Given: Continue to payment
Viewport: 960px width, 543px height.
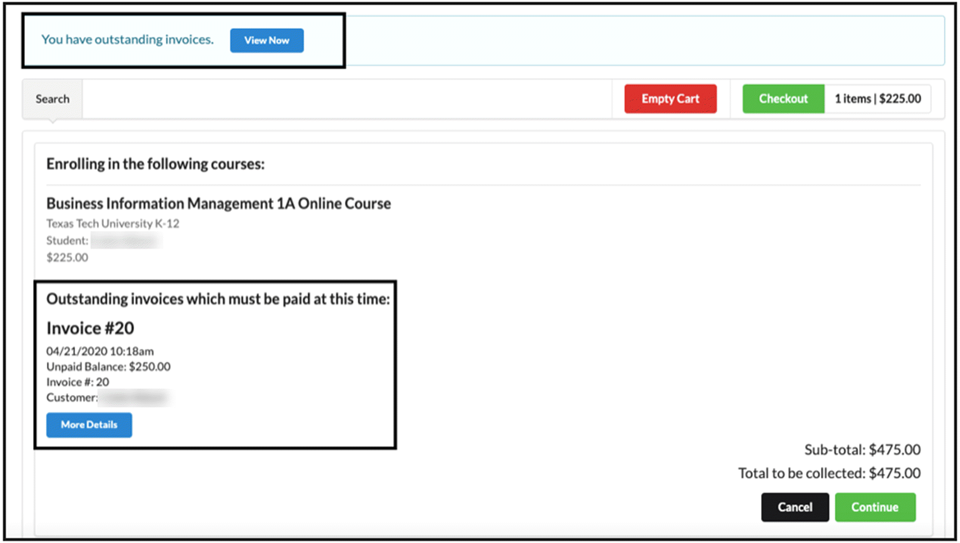Looking at the screenshot, I should 875,507.
